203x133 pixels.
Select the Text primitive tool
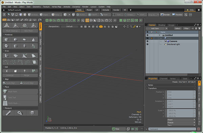tap(33, 46)
